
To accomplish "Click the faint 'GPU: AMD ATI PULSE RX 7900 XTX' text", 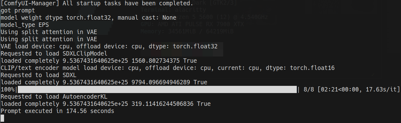I will [x=192, y=24].
